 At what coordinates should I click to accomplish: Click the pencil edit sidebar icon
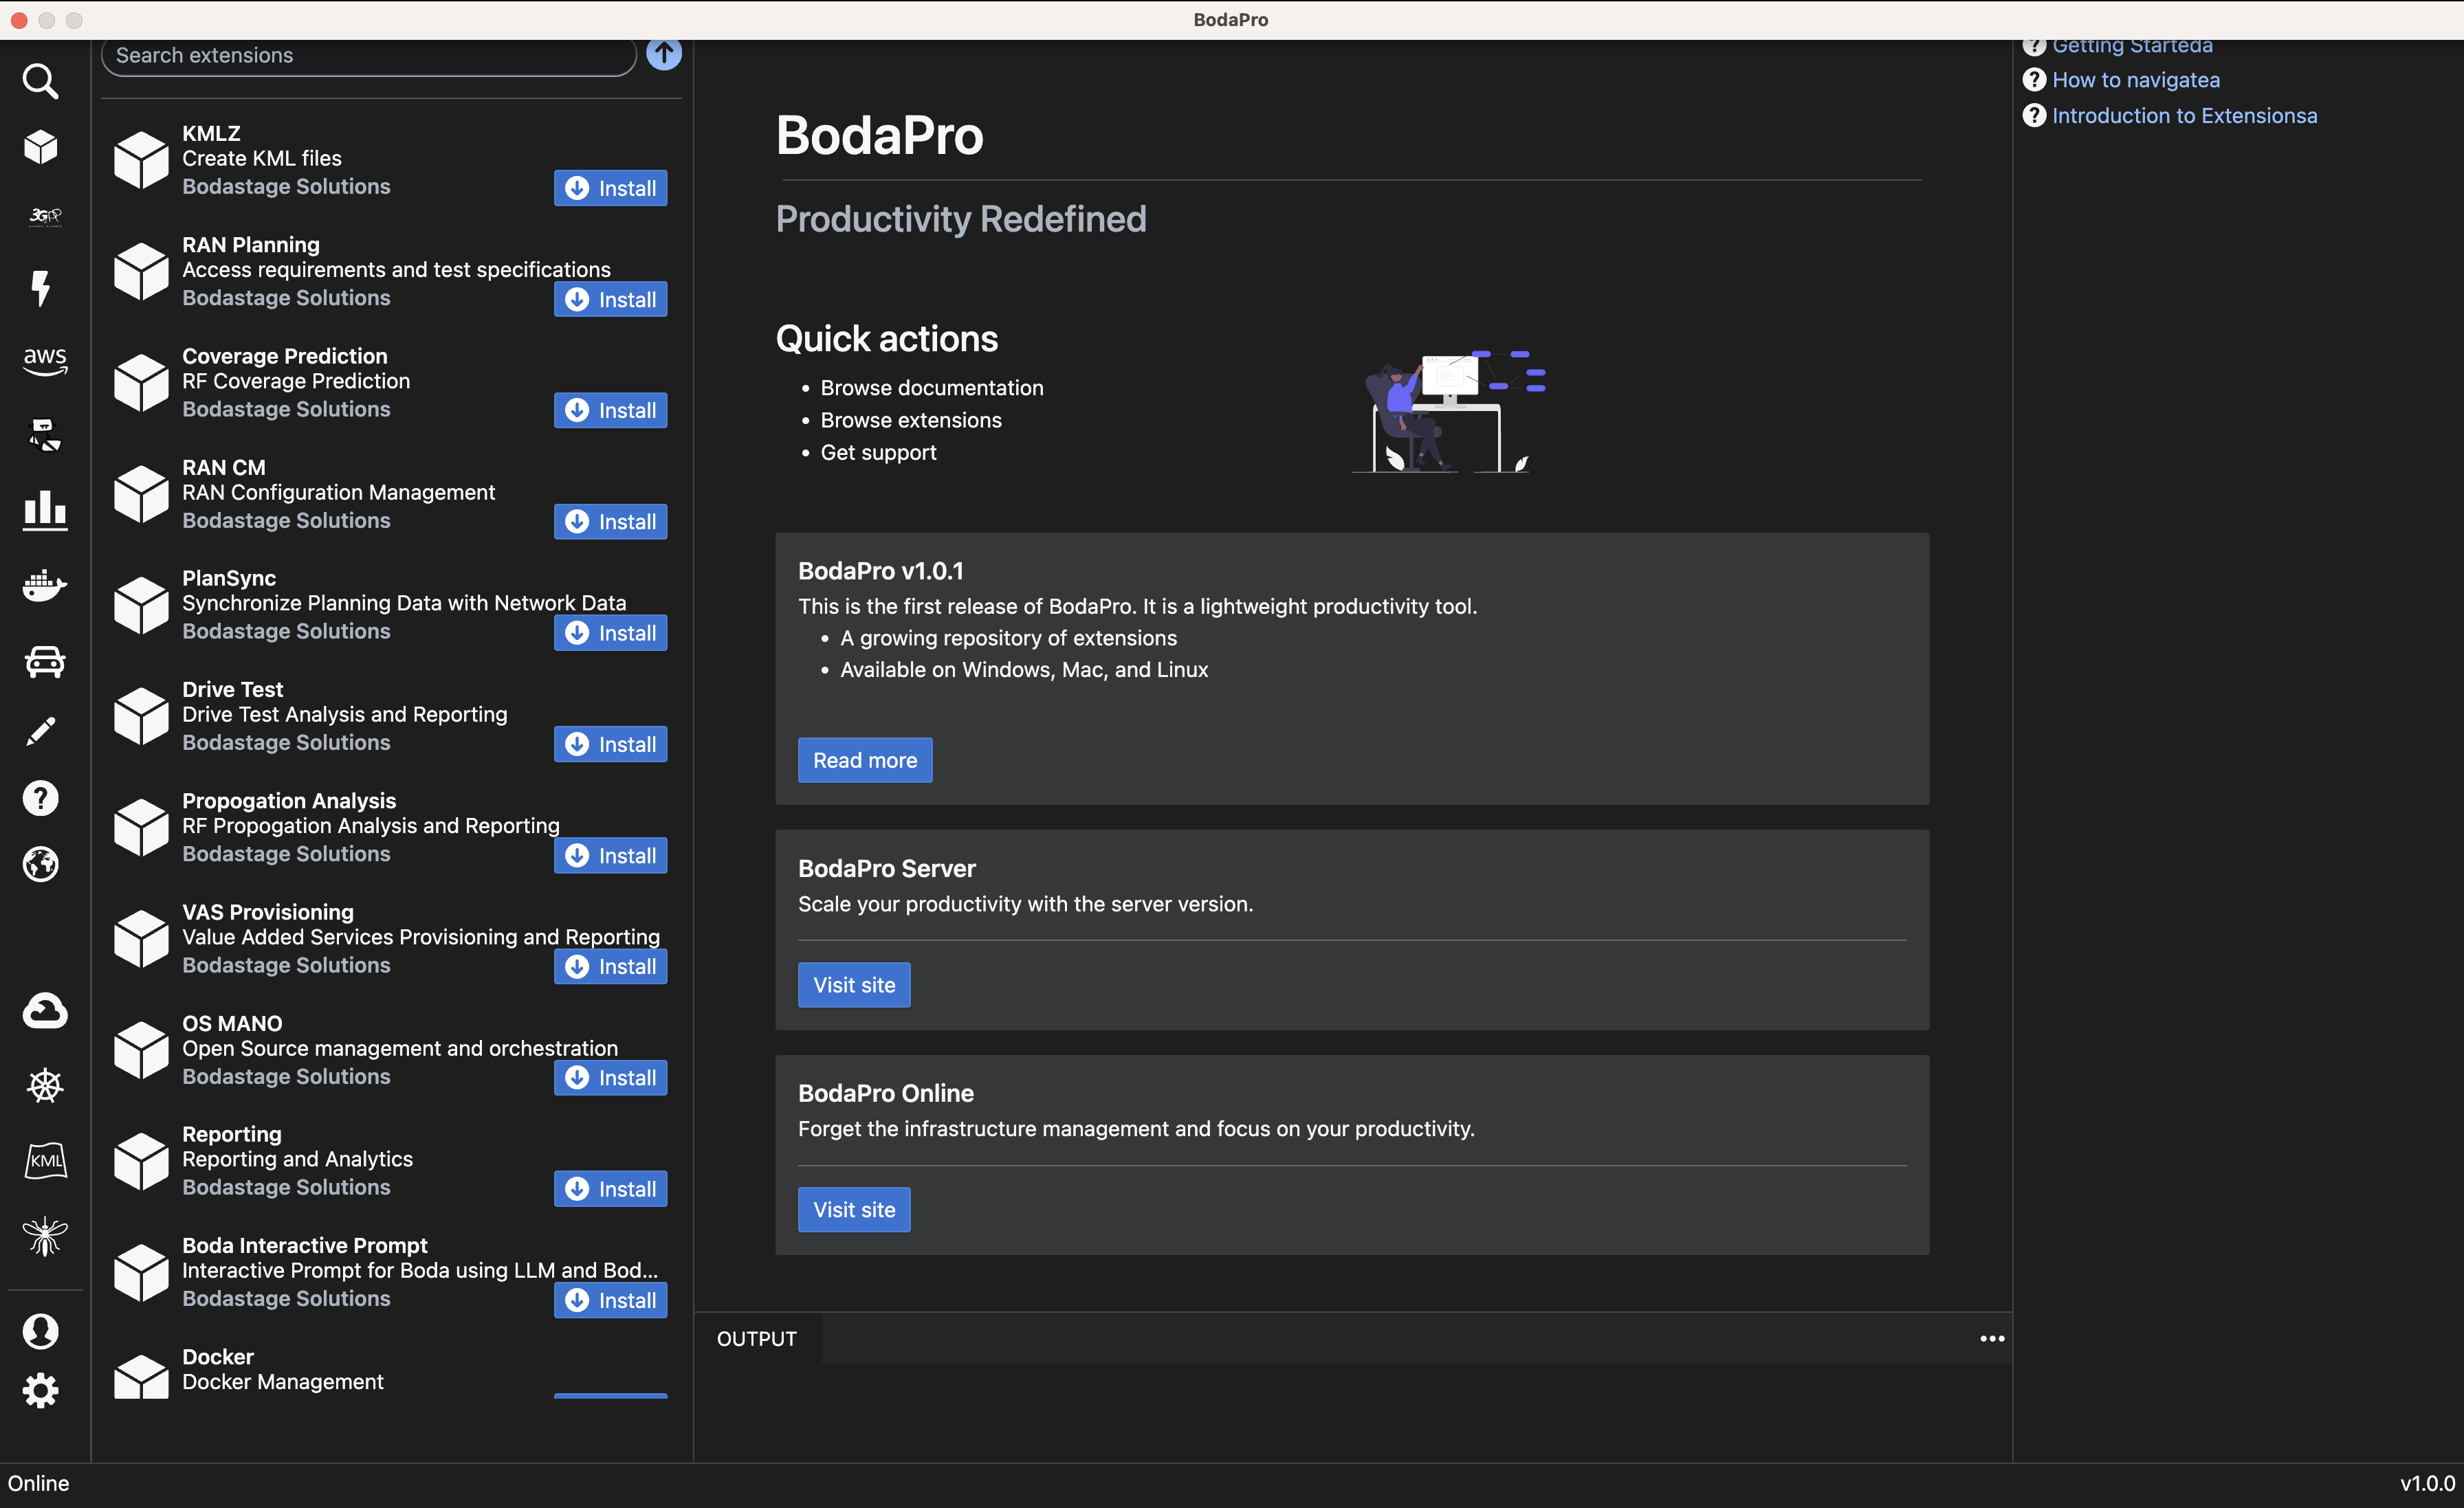click(x=41, y=731)
